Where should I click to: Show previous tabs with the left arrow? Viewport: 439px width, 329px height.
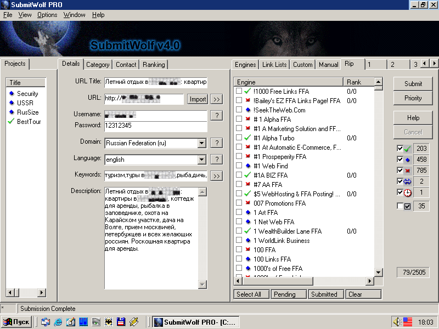[x=425, y=64]
